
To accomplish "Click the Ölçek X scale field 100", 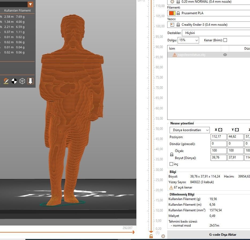I will click(218, 151).
